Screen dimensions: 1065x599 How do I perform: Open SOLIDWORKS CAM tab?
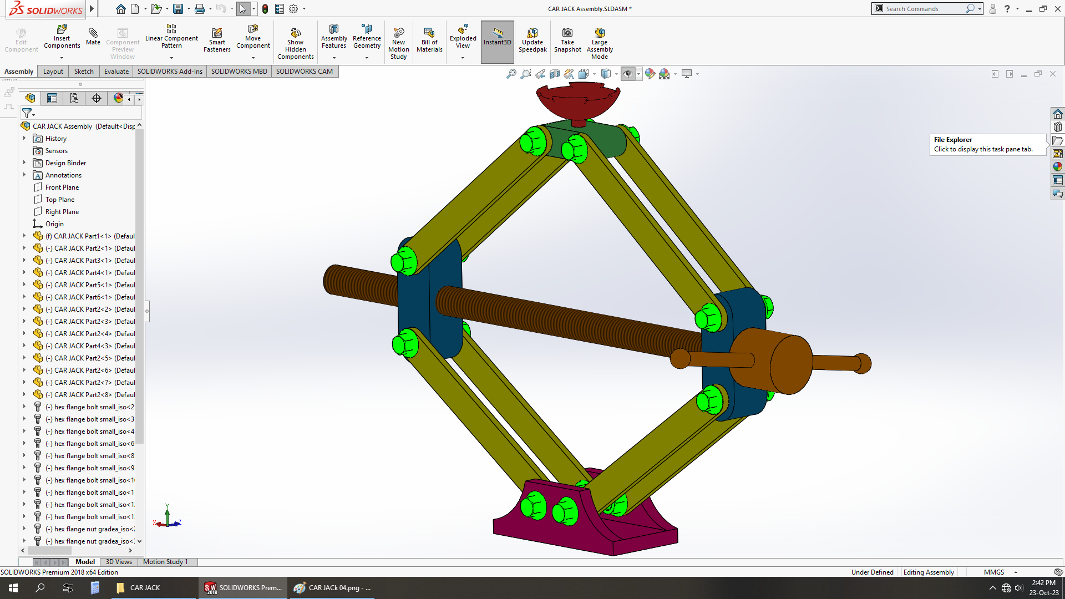[x=305, y=72]
